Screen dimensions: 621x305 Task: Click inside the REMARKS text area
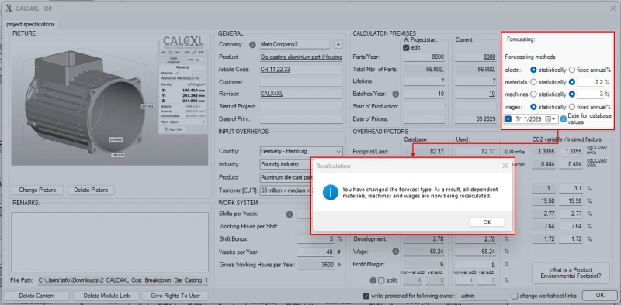click(x=109, y=242)
